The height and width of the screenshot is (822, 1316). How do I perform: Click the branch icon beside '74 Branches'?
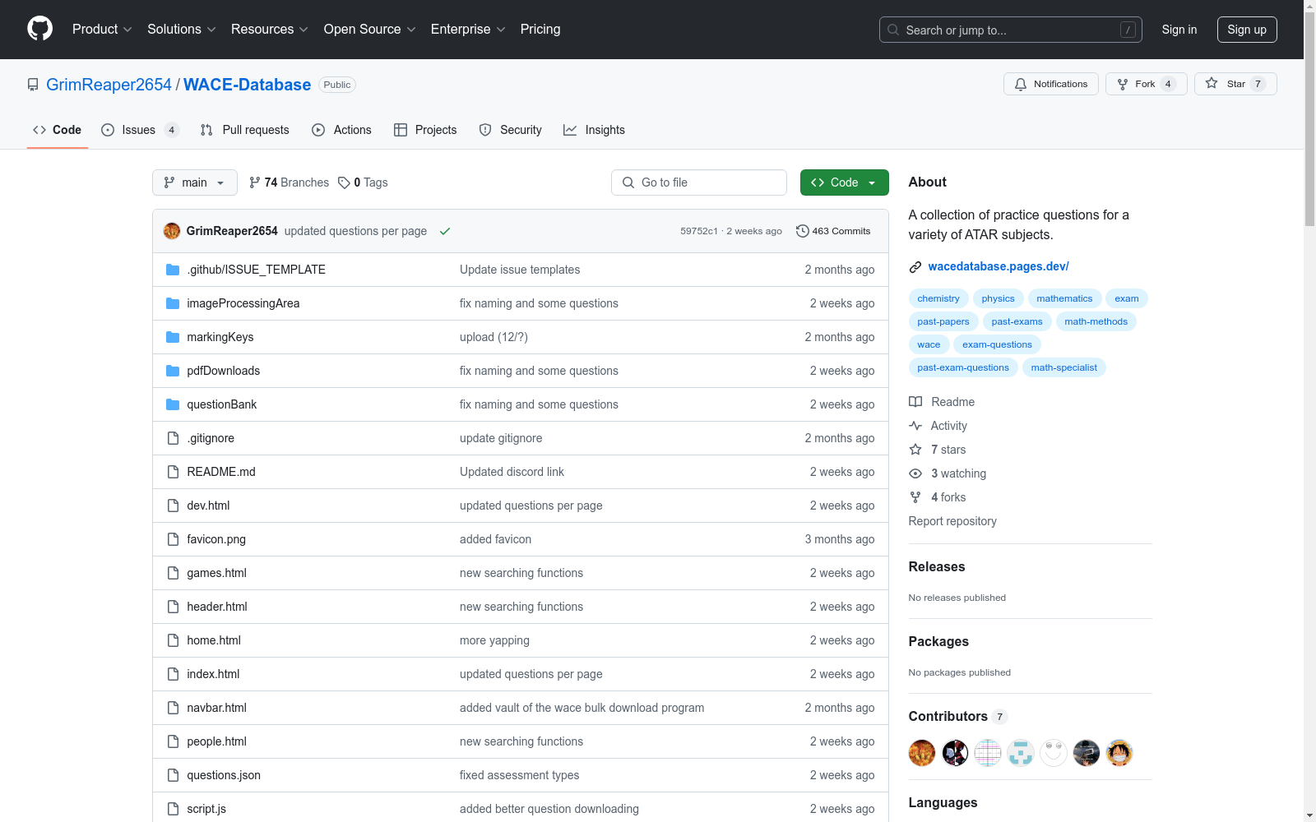(x=255, y=182)
